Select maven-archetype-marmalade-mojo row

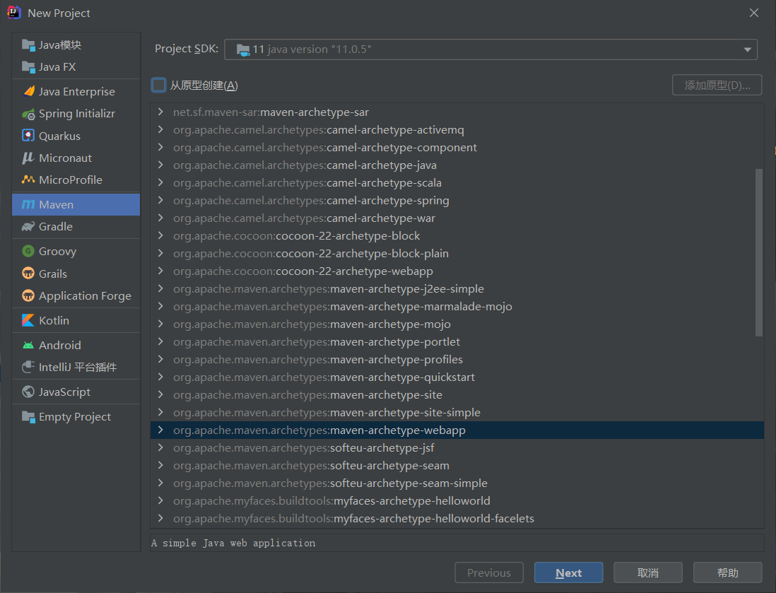pos(457,307)
